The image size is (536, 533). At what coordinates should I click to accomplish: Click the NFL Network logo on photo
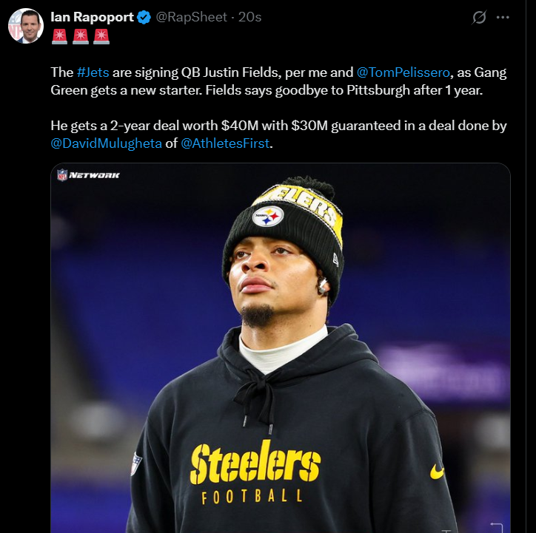[x=88, y=175]
